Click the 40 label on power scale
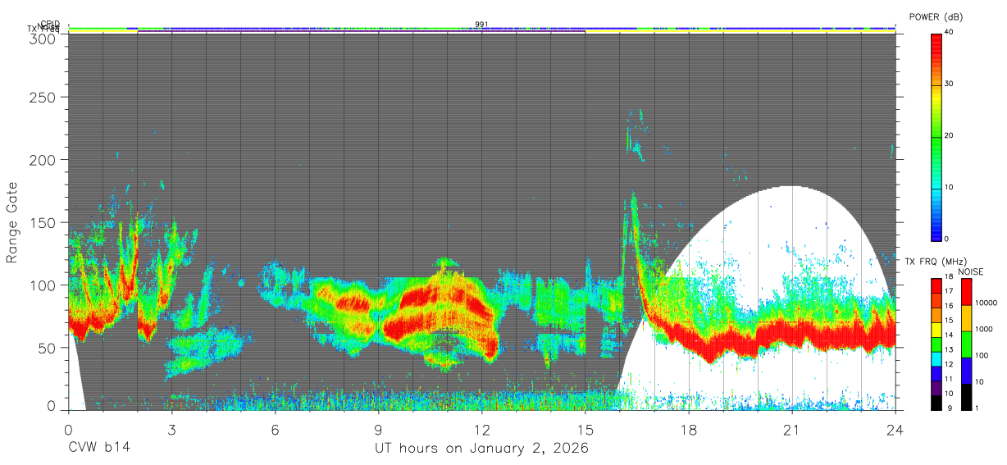 point(950,32)
